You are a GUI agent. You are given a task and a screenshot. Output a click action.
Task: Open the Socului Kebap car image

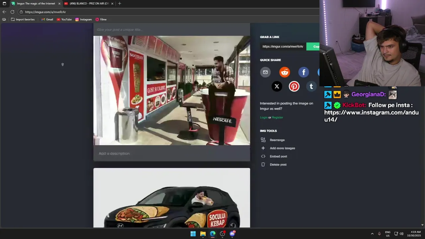point(172,198)
